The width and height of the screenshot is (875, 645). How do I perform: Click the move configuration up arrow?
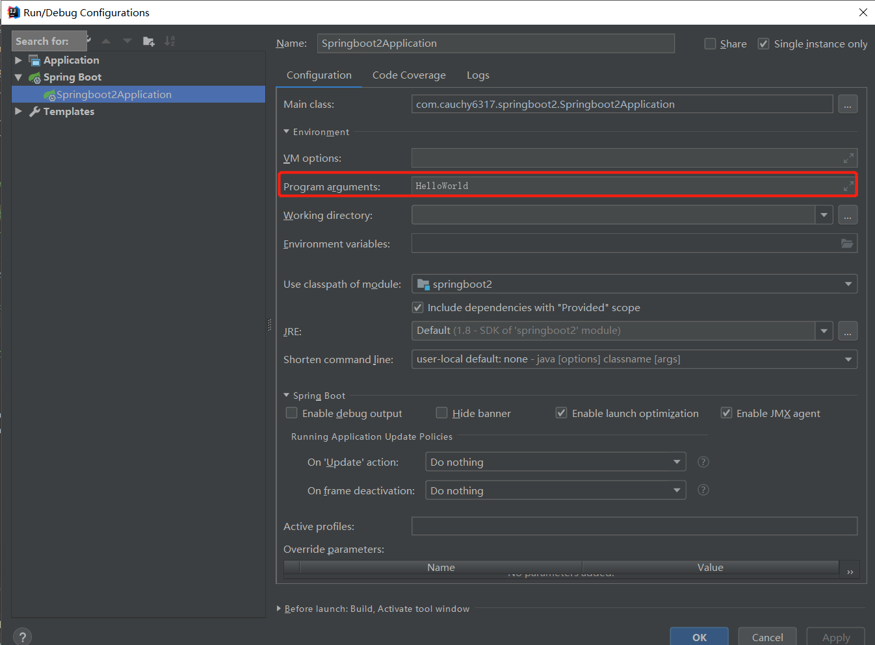pyautogui.click(x=106, y=41)
